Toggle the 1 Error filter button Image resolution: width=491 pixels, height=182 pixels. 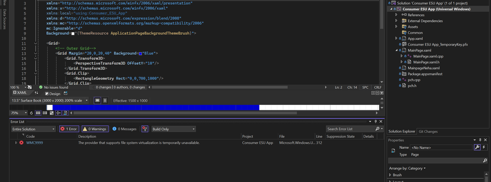tap(69, 129)
